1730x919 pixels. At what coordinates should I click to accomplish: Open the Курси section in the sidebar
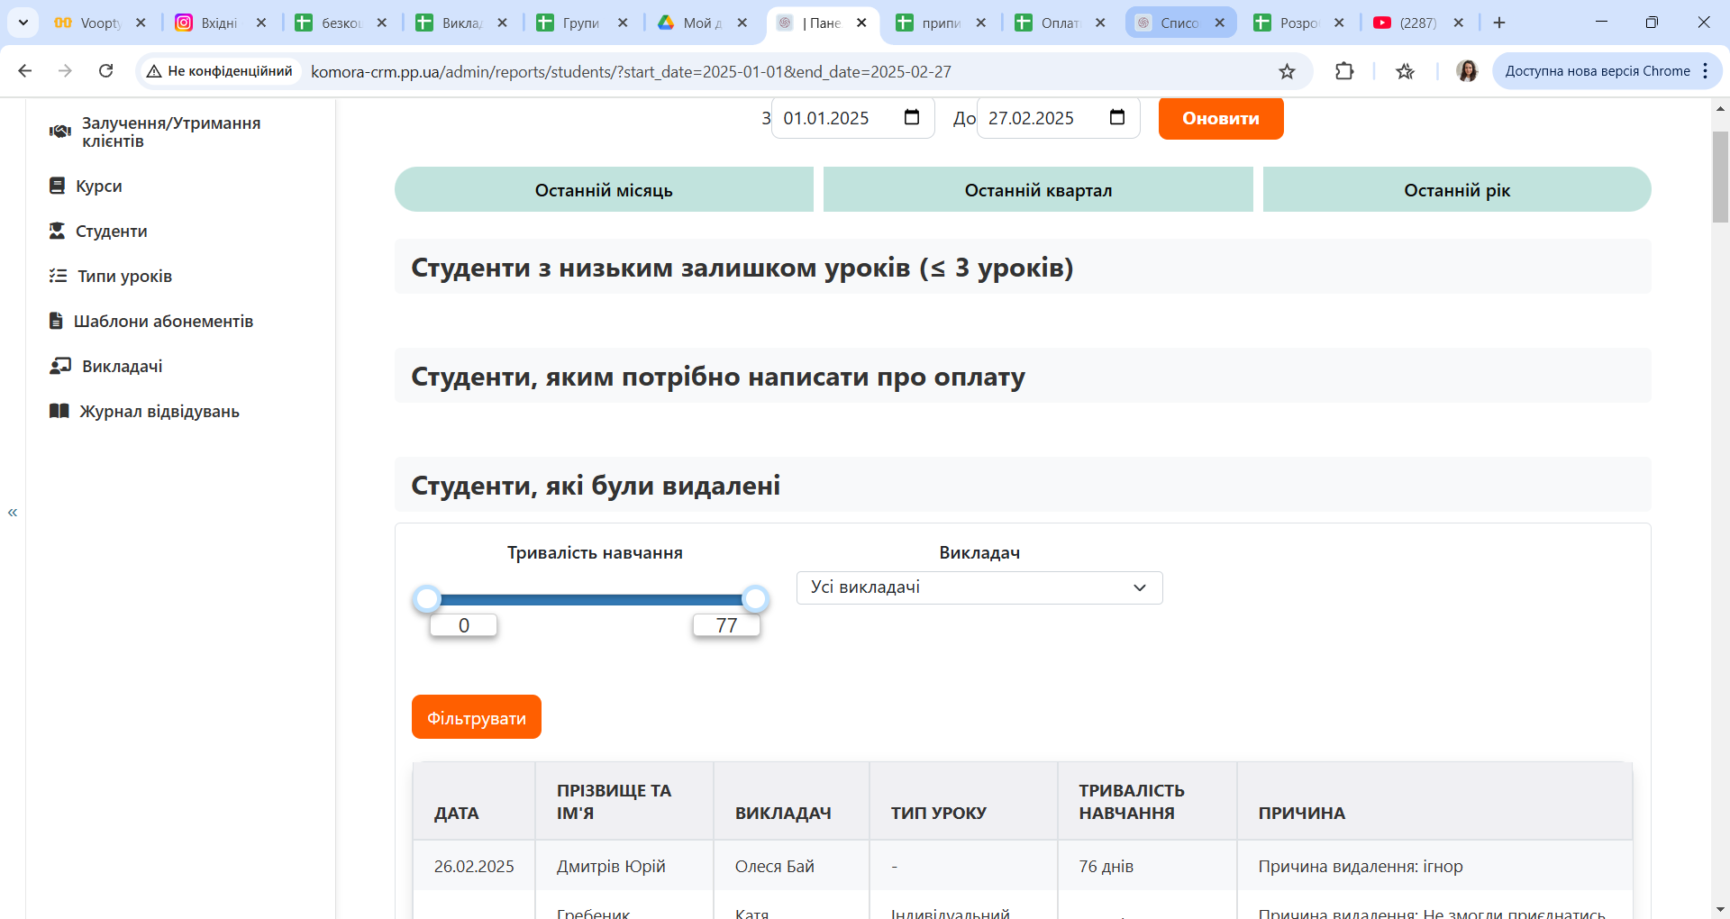[x=99, y=186]
